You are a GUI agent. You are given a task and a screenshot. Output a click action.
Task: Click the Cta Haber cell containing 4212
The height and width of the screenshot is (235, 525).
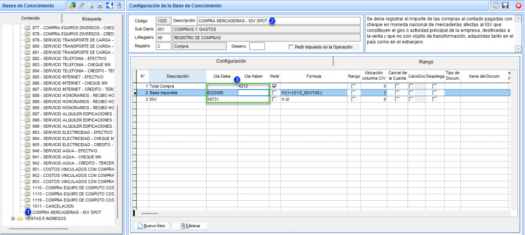tap(253, 86)
